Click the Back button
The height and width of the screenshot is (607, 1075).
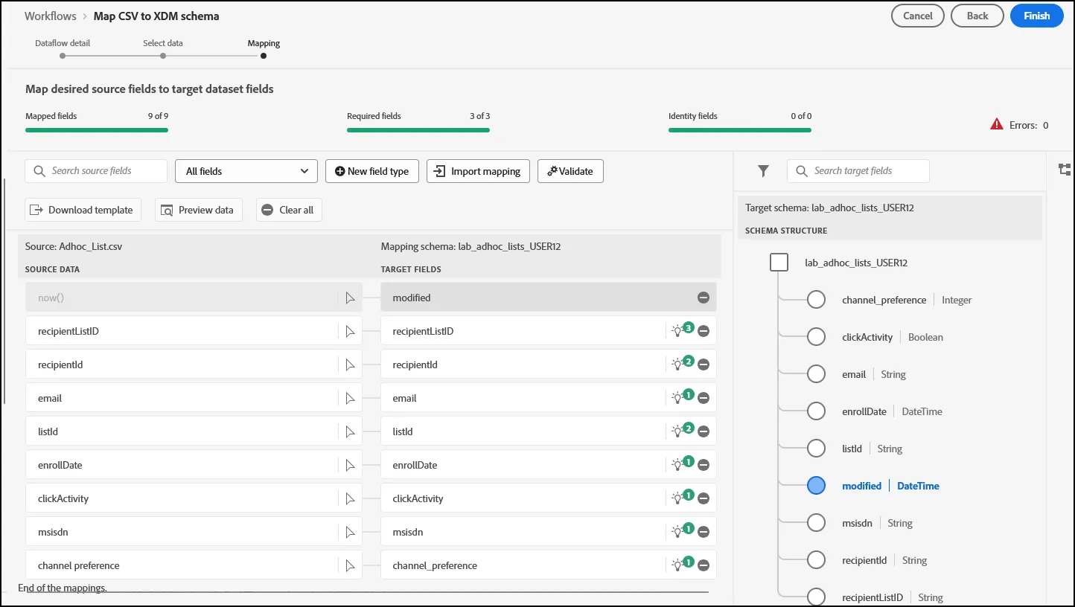point(977,16)
